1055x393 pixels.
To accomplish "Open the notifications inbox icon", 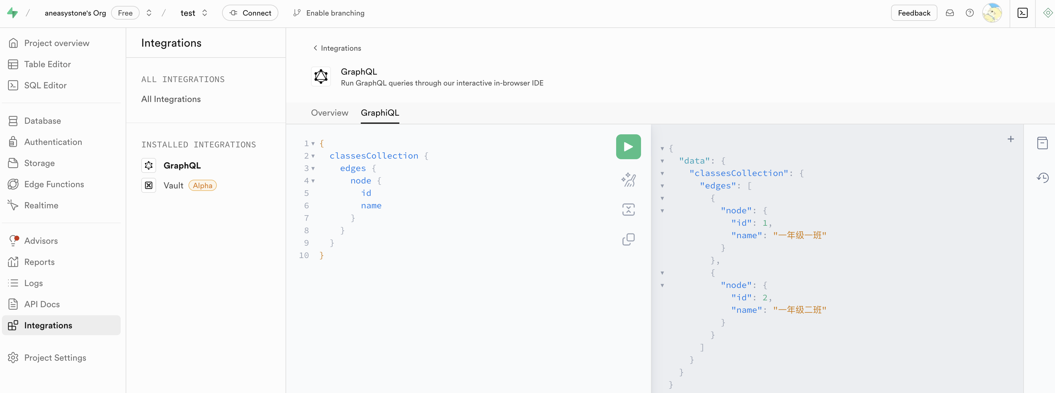I will coord(950,13).
